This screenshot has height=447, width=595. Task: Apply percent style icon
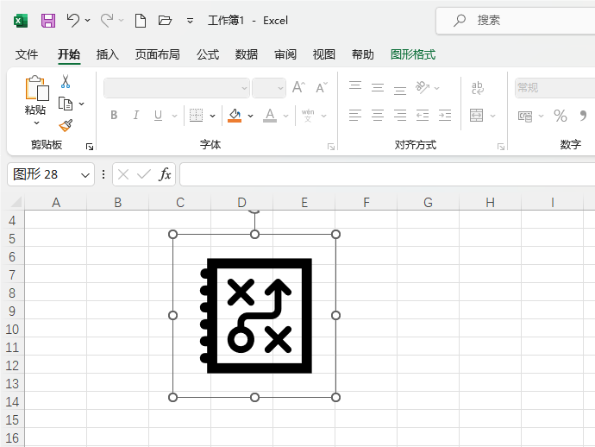(561, 116)
